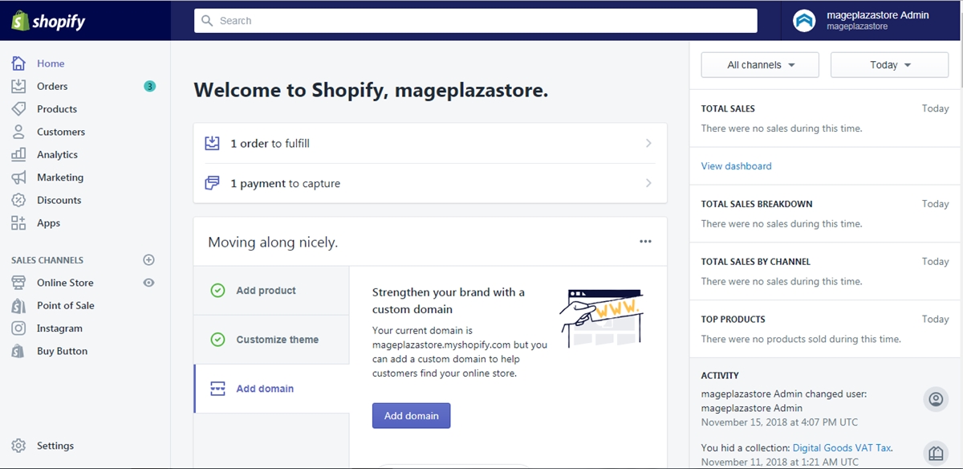View online store via eye icon

pos(148,283)
